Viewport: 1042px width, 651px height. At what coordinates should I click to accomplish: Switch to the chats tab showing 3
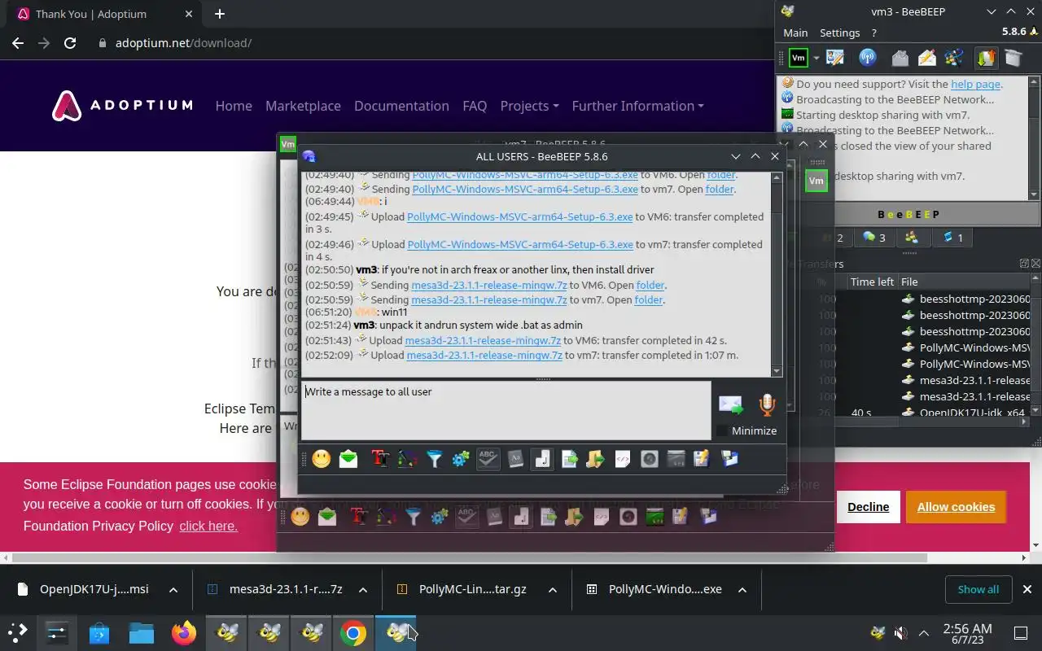[x=874, y=238]
